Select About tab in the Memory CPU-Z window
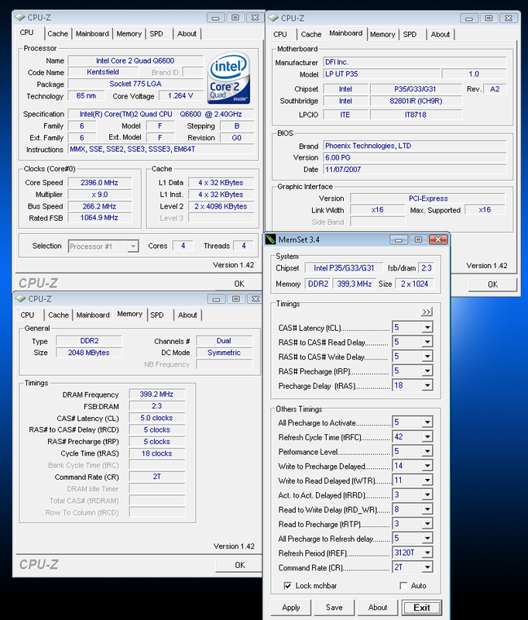The width and height of the screenshot is (528, 620). click(187, 315)
